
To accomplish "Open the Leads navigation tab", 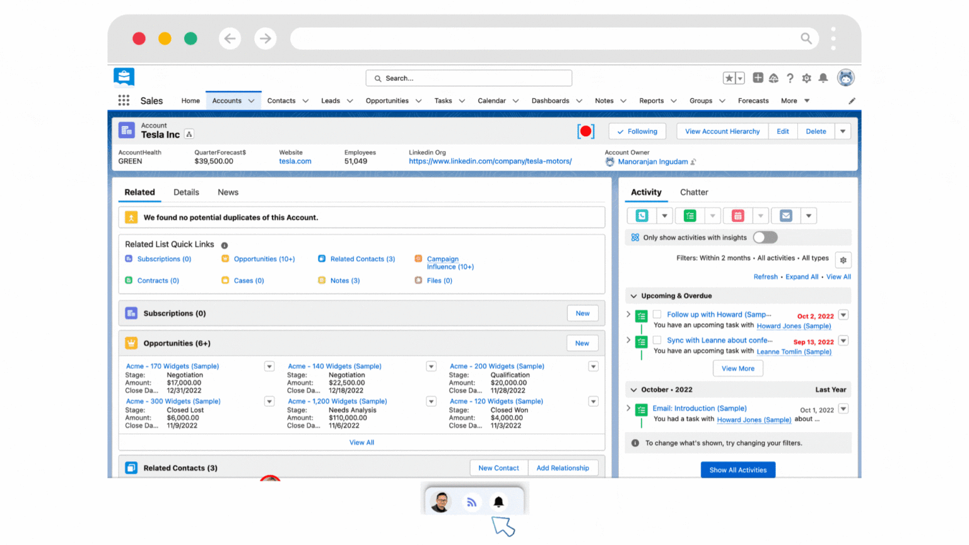I will (x=331, y=101).
